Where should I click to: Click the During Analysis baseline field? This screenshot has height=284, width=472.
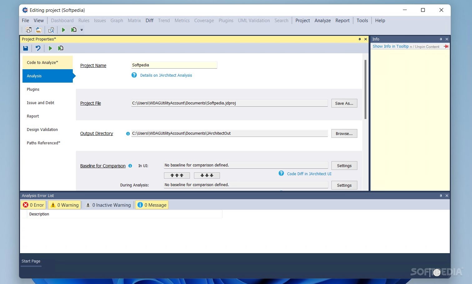[x=246, y=185]
